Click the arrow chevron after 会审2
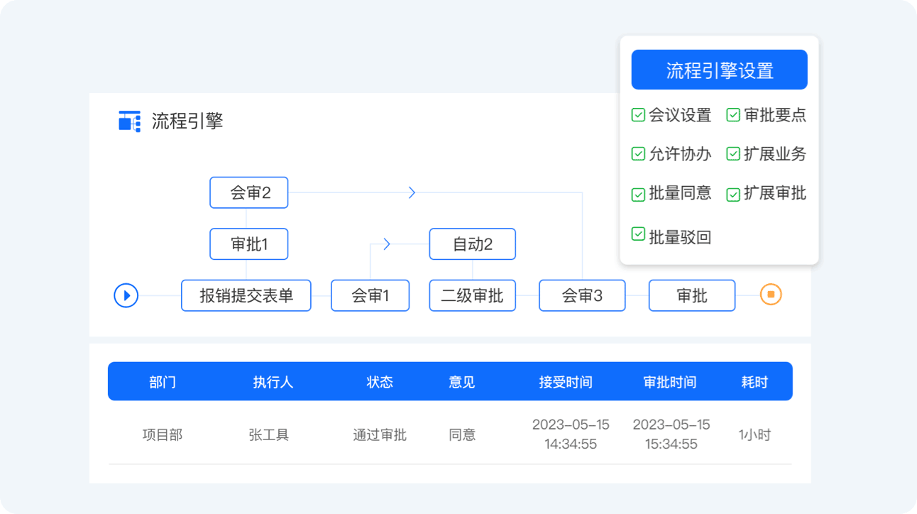Screen dimensions: 917x514 click(412, 192)
